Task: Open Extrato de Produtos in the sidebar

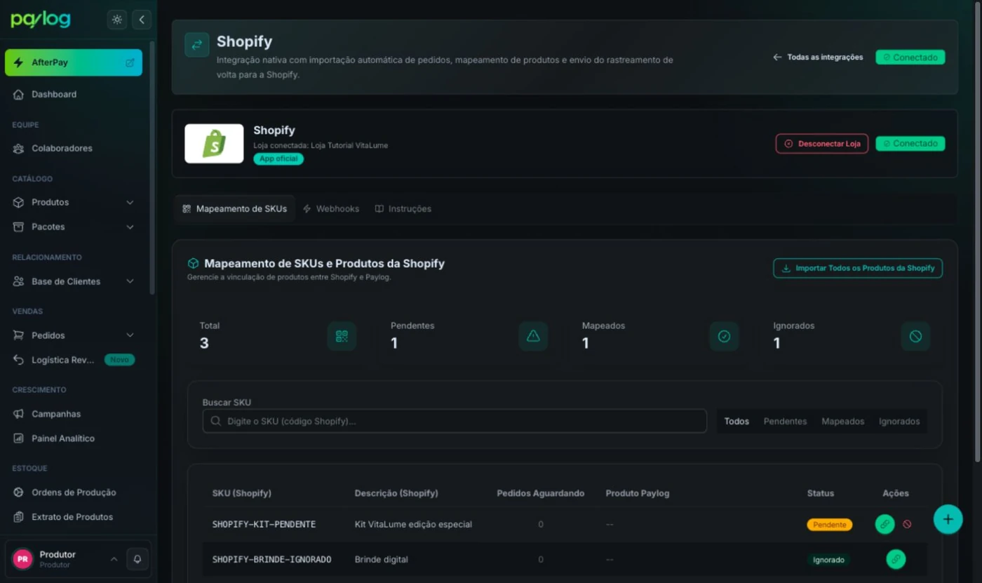Action: [x=74, y=517]
